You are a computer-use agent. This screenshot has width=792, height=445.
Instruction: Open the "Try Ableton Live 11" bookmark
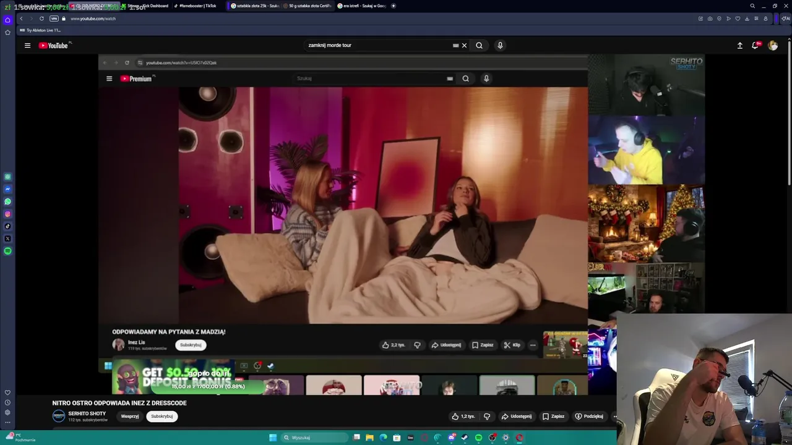40,30
